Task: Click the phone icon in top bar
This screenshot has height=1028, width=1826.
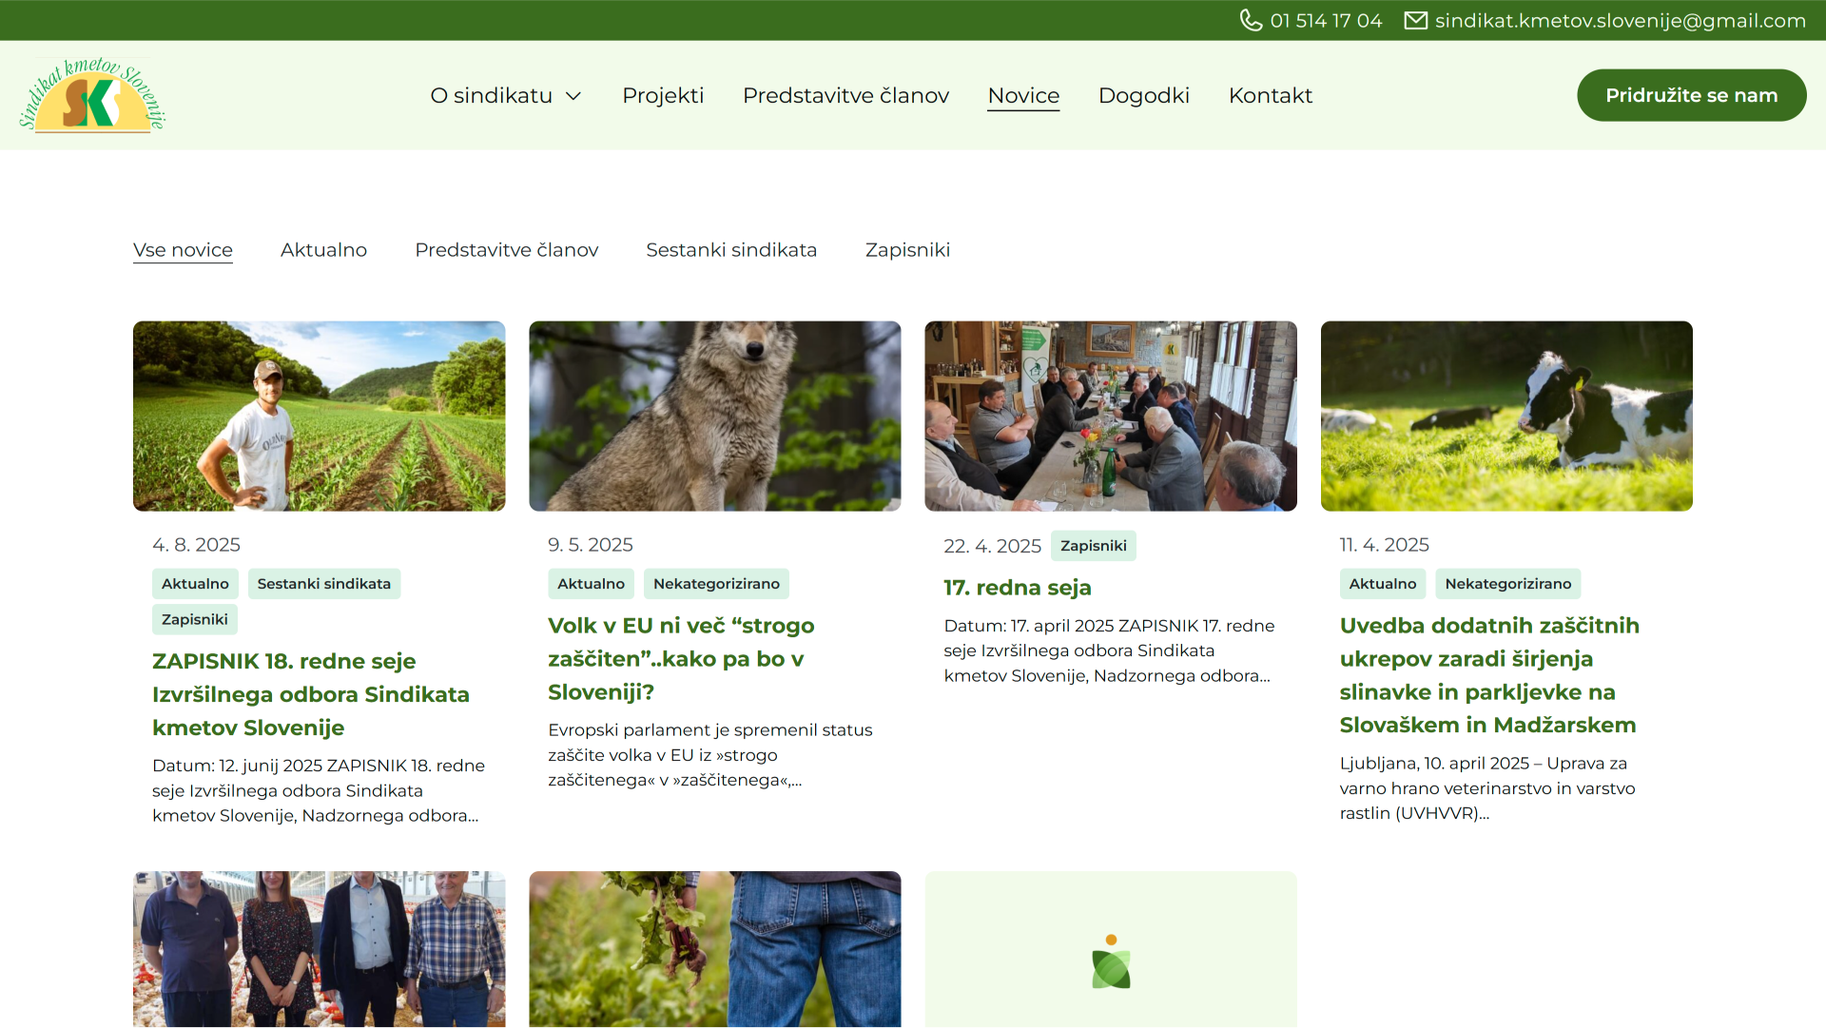Action: pos(1251,20)
